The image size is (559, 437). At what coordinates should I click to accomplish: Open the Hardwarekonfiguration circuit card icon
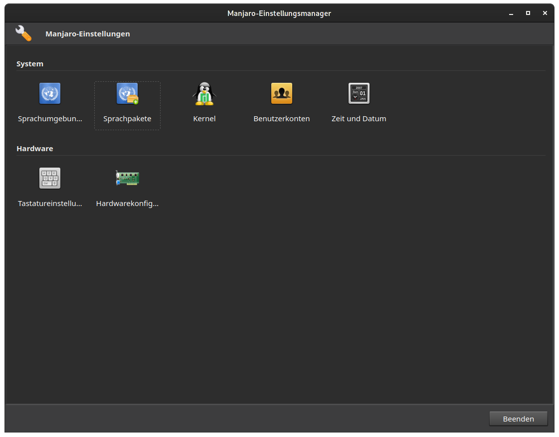(127, 178)
